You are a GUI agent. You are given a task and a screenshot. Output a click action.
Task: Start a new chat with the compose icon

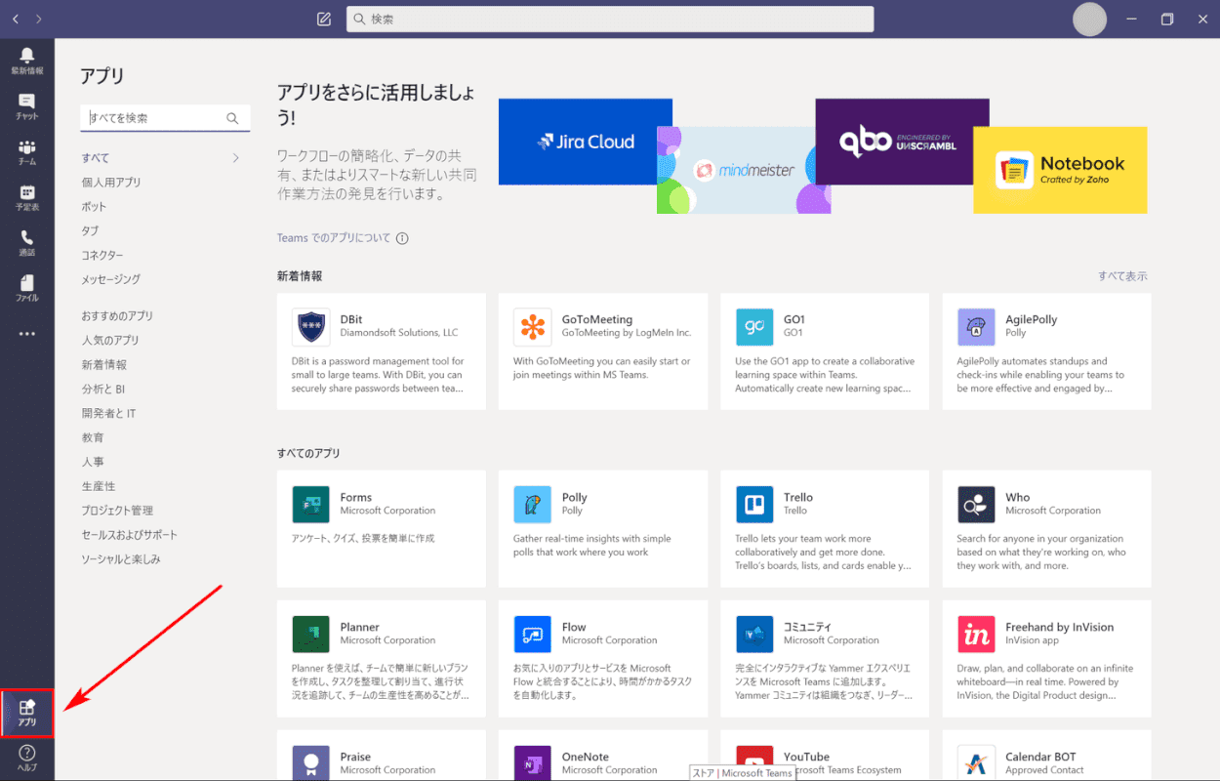tap(324, 19)
